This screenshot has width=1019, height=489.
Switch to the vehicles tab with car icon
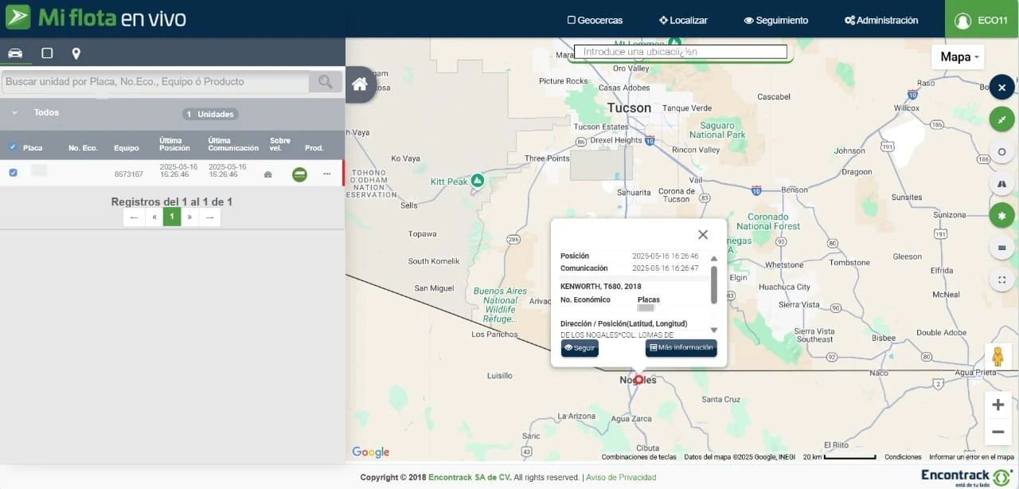(x=15, y=53)
